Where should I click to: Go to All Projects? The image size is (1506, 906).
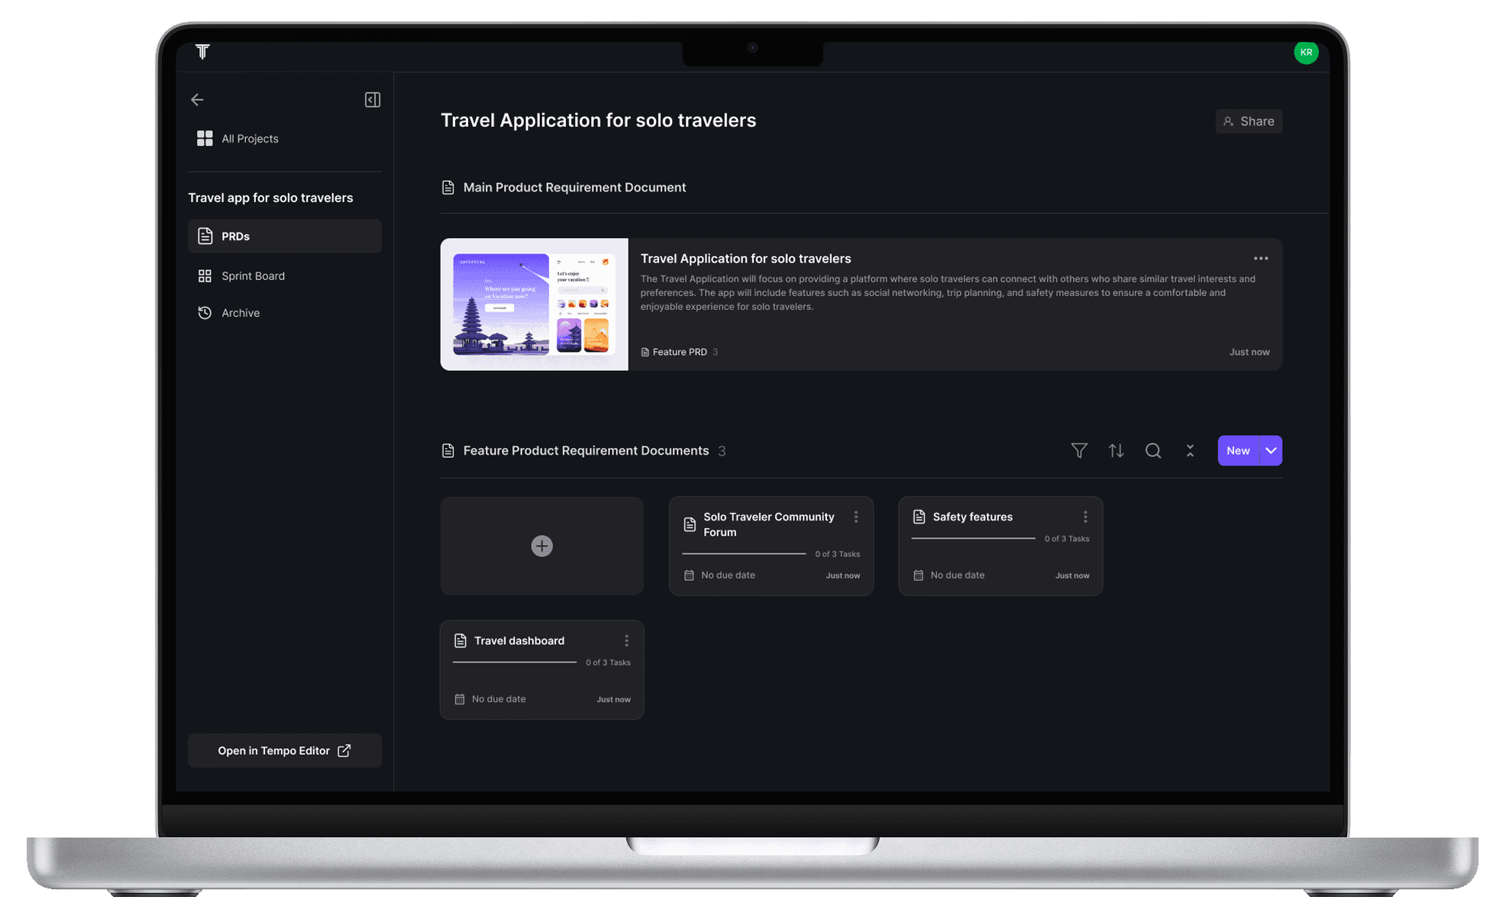point(249,139)
